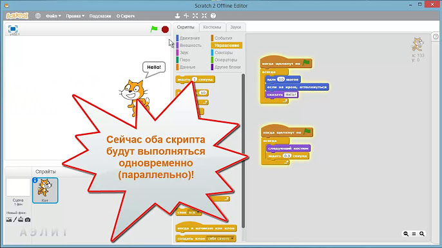Open the help panel question mark
The width and height of the screenshot is (442, 248).
pos(436,37)
